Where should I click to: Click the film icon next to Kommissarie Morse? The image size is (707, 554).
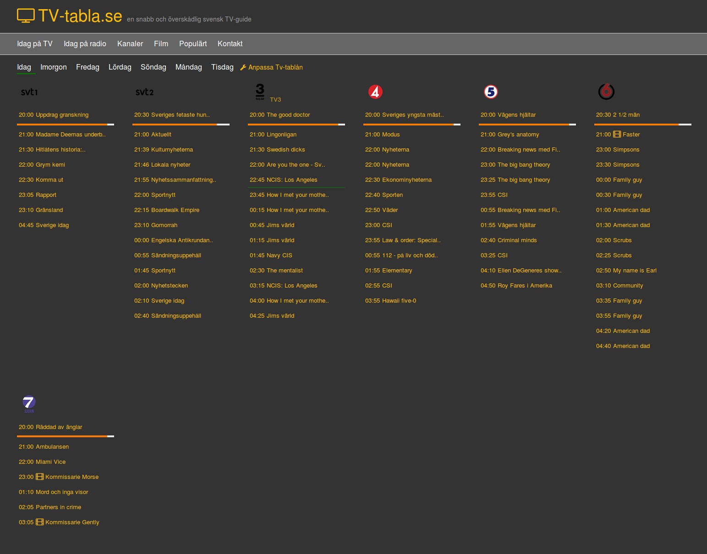pyautogui.click(x=40, y=477)
